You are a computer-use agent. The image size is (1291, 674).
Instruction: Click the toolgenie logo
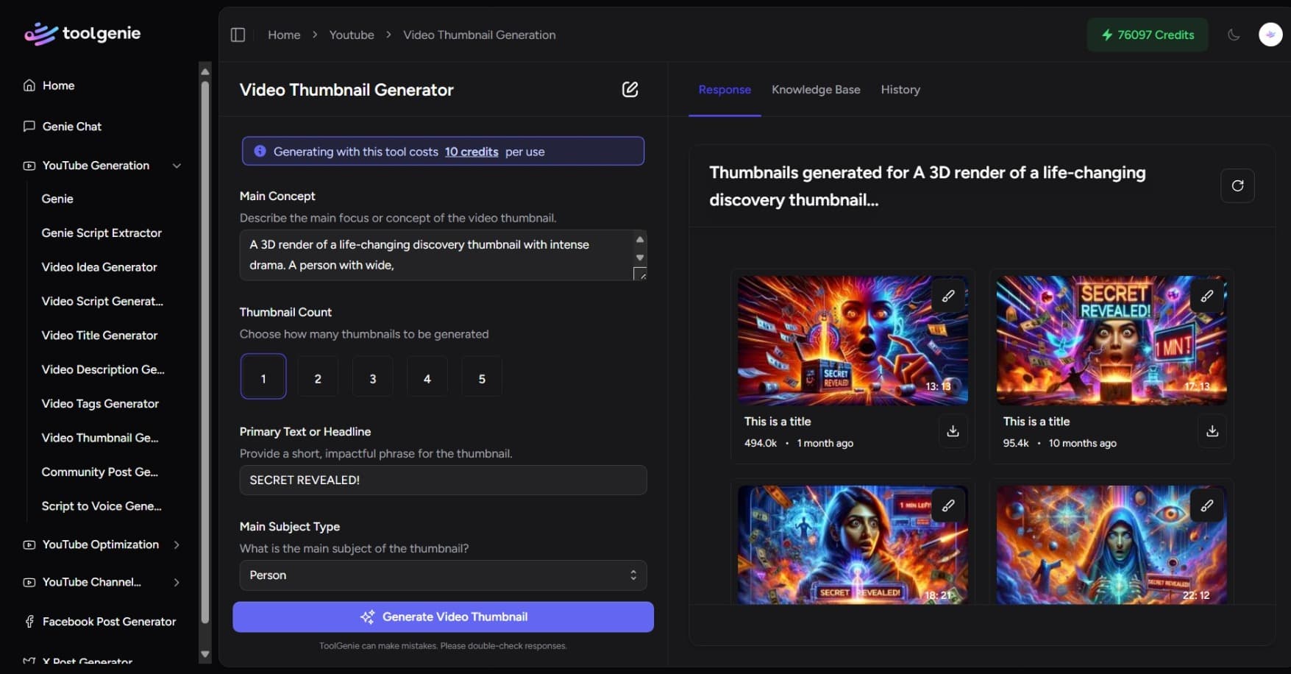coord(82,33)
